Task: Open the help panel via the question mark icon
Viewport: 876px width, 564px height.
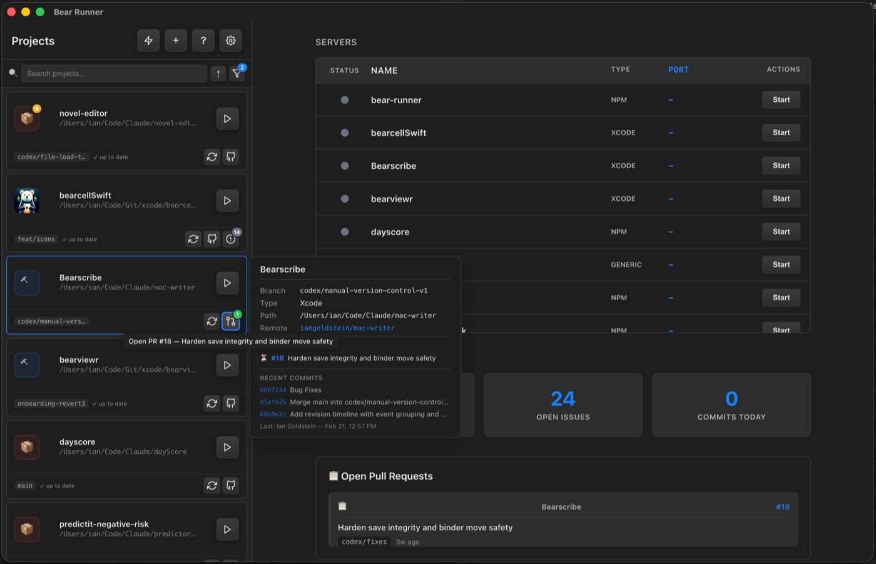Action: point(203,40)
